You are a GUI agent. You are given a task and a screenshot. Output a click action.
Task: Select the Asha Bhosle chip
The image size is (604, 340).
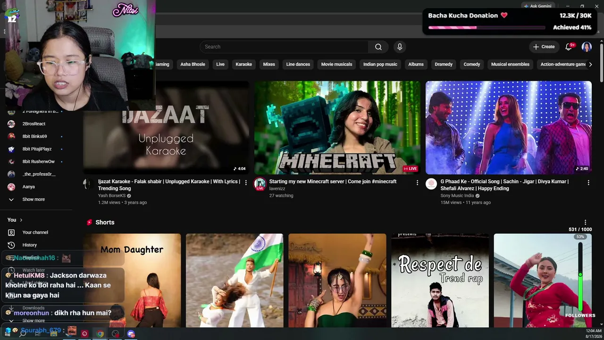click(193, 64)
